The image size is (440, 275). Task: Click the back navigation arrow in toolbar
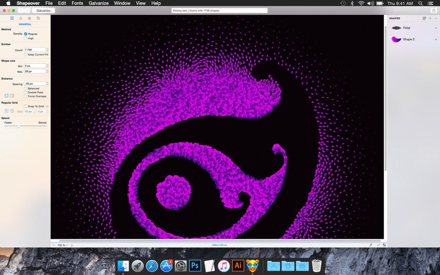point(21,10)
